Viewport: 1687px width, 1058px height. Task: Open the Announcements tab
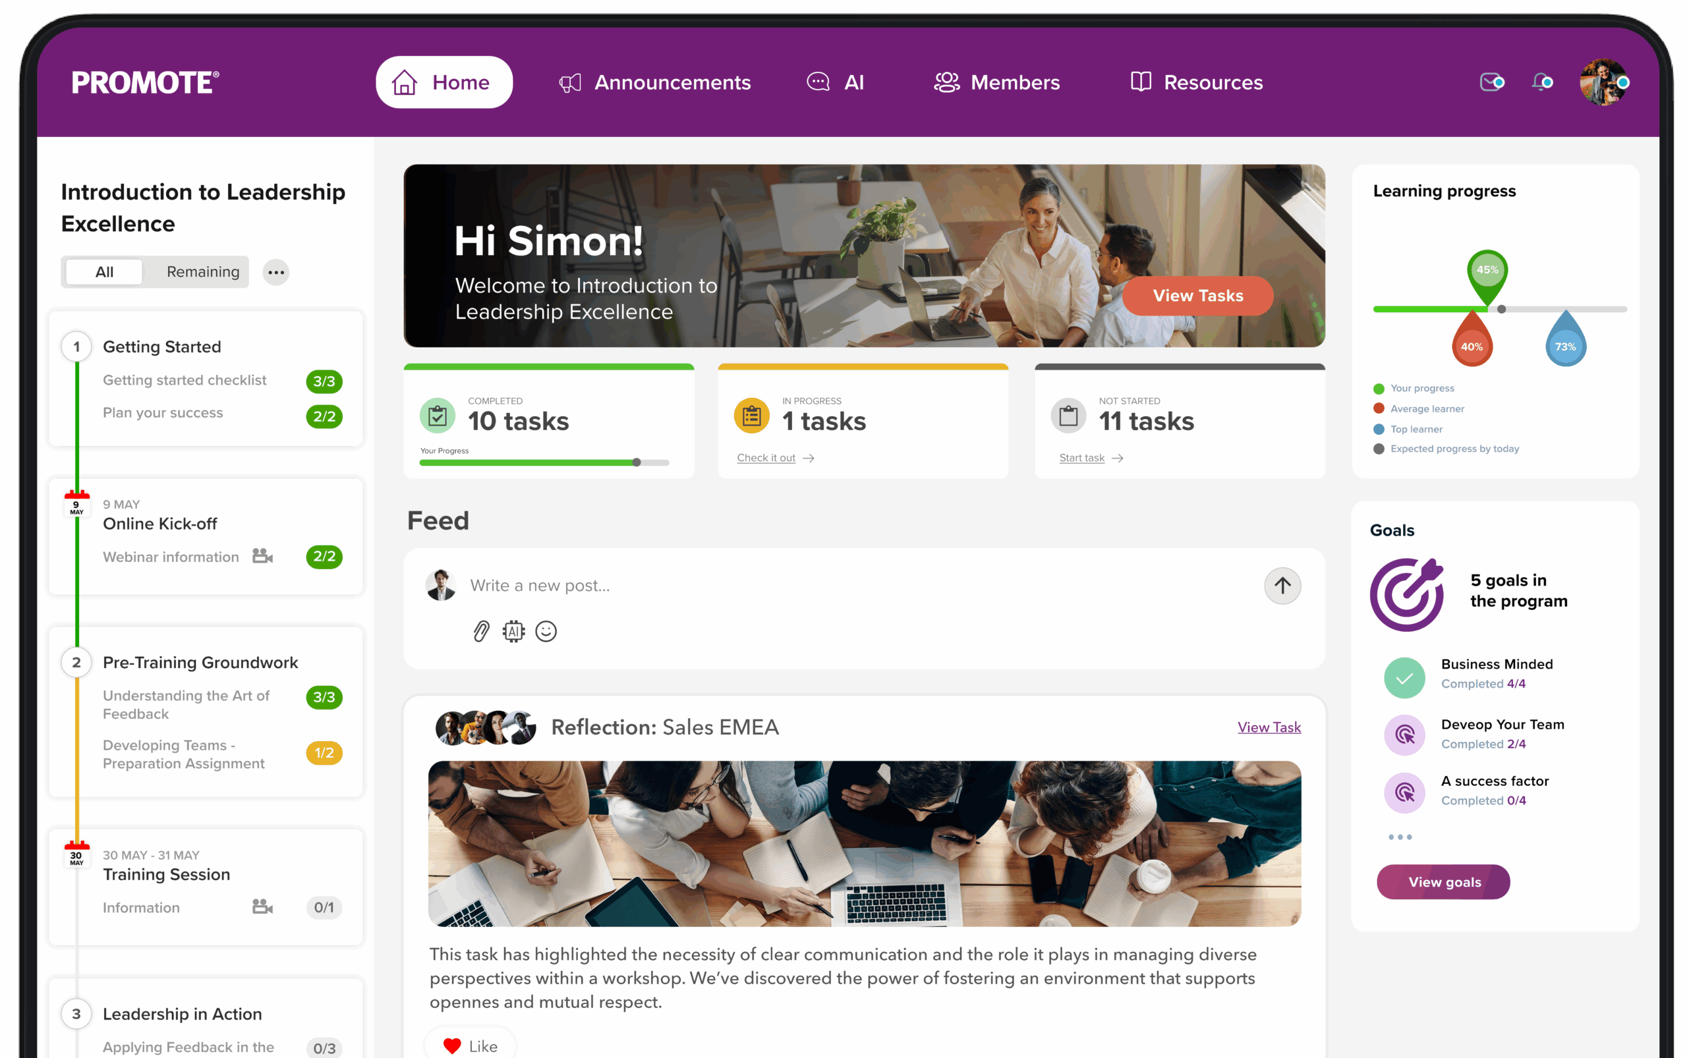click(655, 82)
